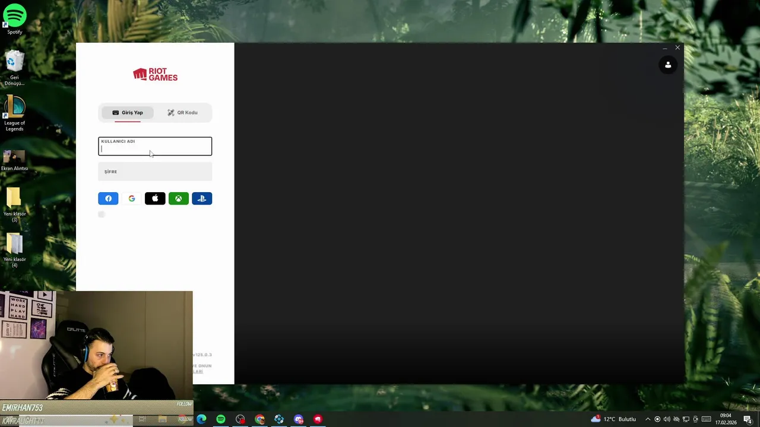Select the Şifre password field
The height and width of the screenshot is (427, 760).
pyautogui.click(x=155, y=171)
